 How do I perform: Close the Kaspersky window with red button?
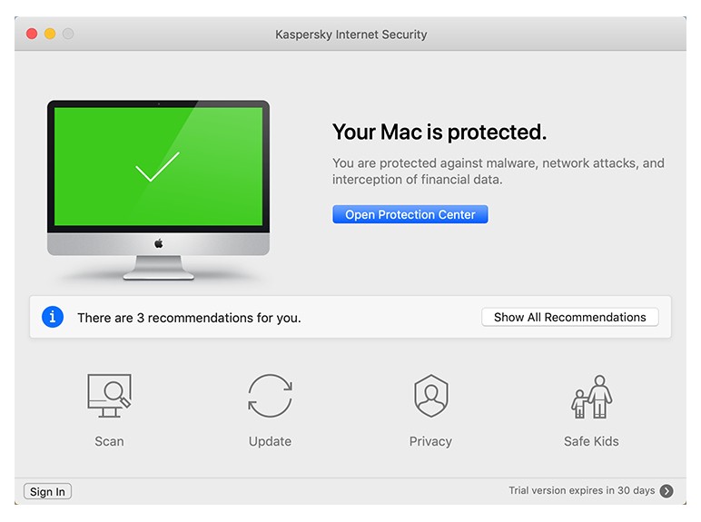click(x=32, y=34)
